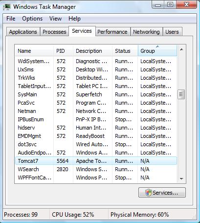This screenshot has height=223, width=200.
Task: Click the Processes: 99 status bar entry
Action: point(21,215)
